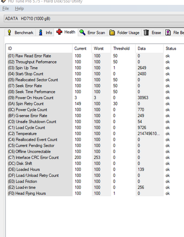Click the Start/Stop Count data value 2480

(142, 74)
